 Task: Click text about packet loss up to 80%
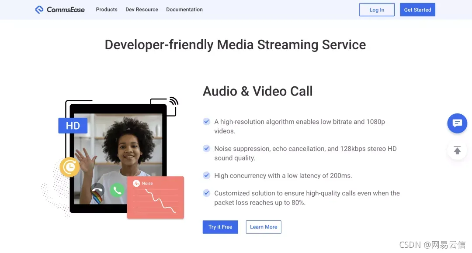coord(307,198)
